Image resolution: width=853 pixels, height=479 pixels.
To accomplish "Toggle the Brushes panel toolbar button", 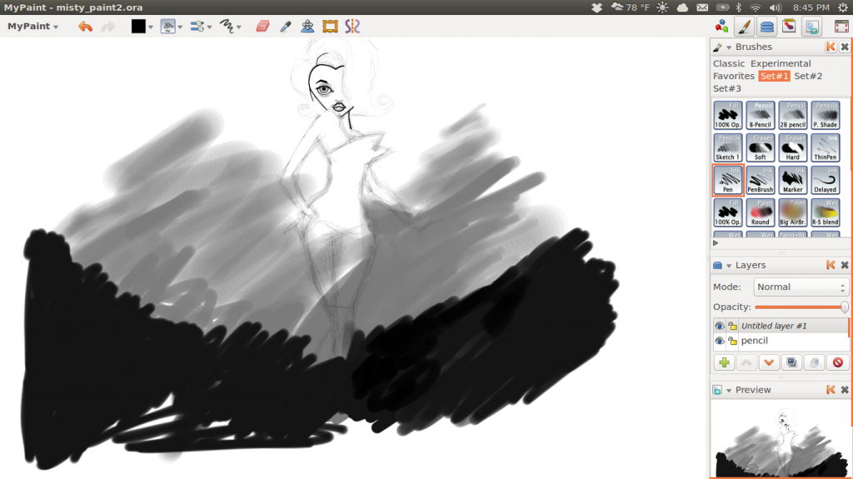I will pos(744,26).
